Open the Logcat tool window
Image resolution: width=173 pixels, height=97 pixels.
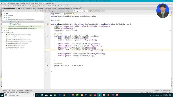(x=12, y=91)
